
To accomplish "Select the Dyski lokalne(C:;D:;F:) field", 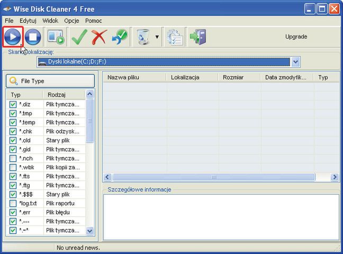I will pyautogui.click(x=164, y=62).
